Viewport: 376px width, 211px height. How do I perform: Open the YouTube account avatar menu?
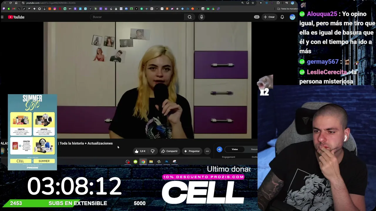tap(292, 17)
